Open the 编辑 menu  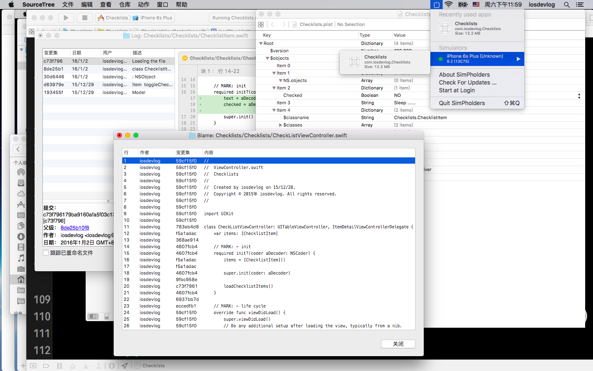pos(86,5)
